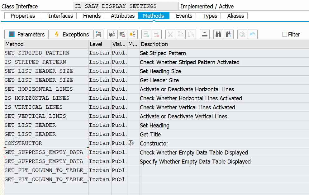
Task: Click the binoculars find icon
Action: coord(218,34)
